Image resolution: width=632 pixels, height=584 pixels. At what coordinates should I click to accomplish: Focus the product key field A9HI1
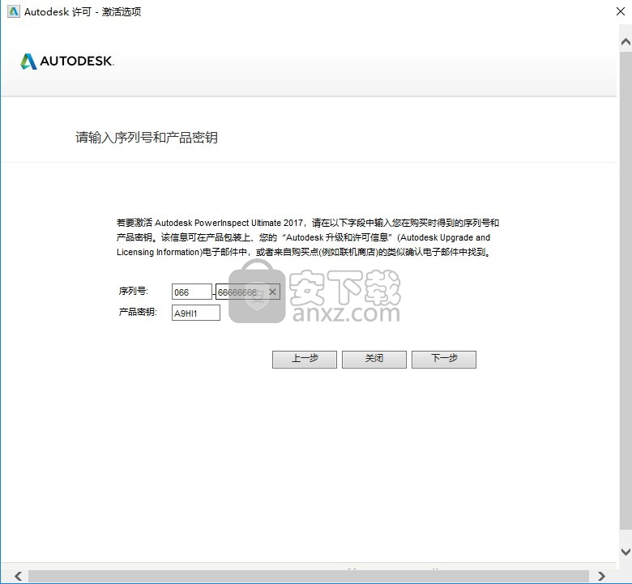tap(196, 313)
